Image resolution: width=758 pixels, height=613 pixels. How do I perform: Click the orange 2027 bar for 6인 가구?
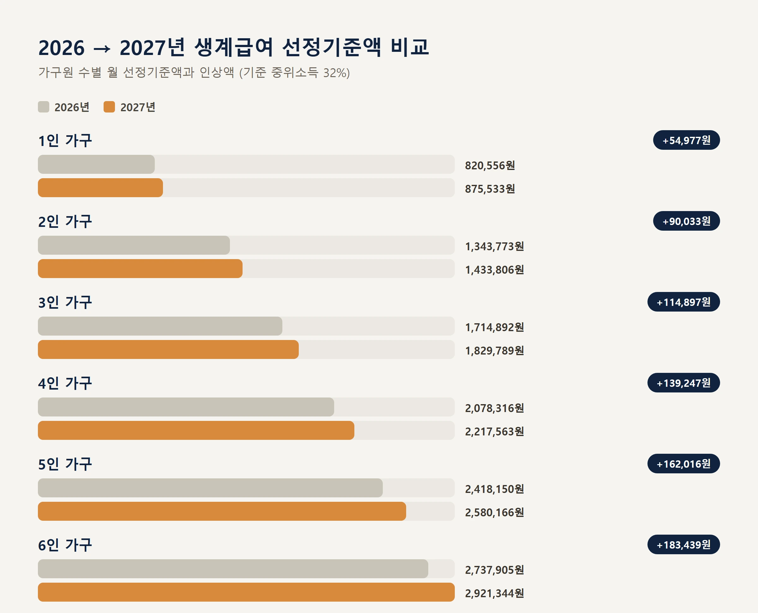[246, 592]
